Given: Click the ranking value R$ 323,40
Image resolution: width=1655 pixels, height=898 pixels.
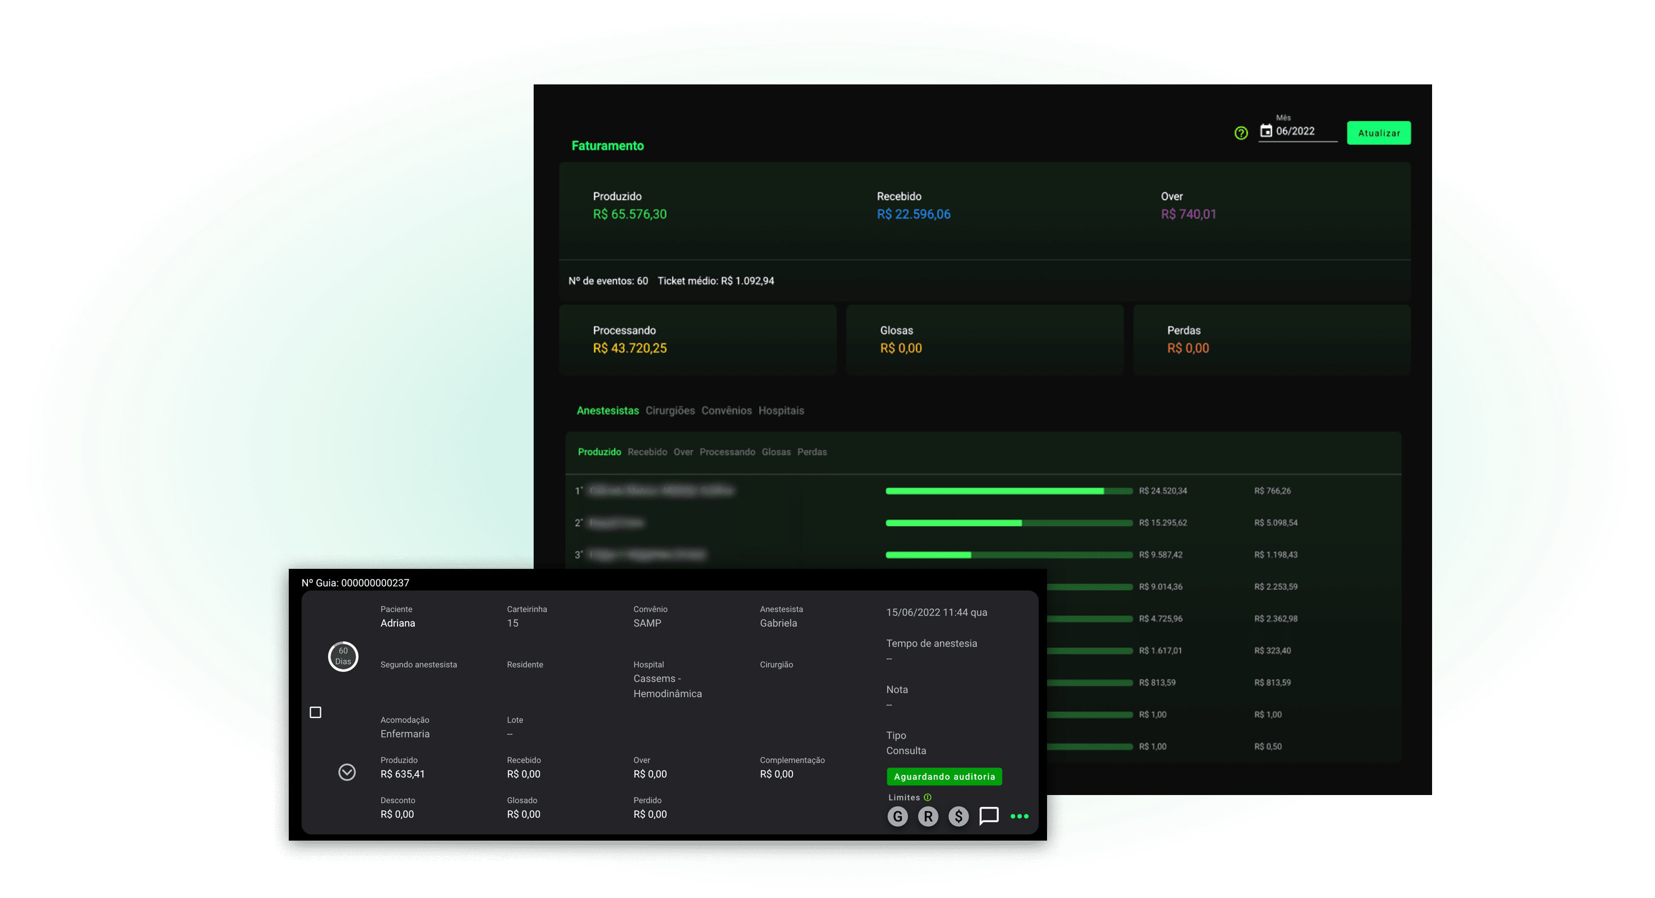Looking at the screenshot, I should click(1272, 650).
